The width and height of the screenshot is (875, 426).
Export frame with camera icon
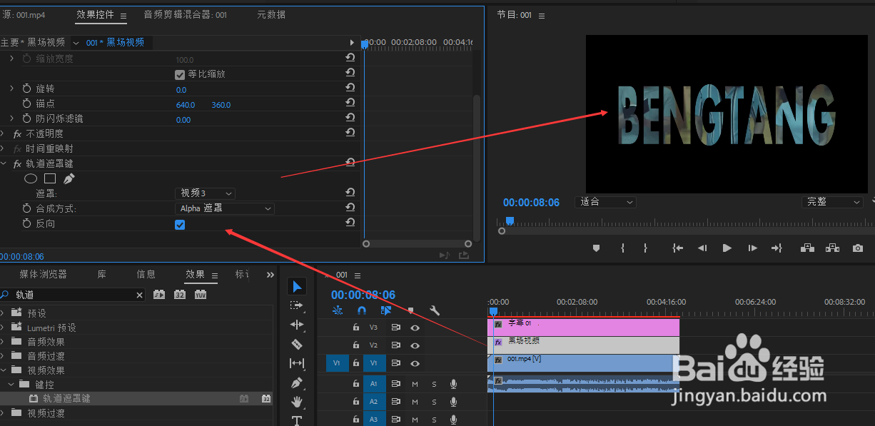click(858, 248)
